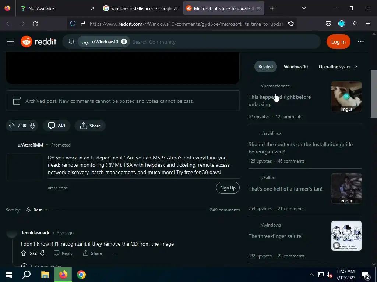Click the page vertical scrollbar thumb
The width and height of the screenshot is (377, 282).
coord(374,94)
